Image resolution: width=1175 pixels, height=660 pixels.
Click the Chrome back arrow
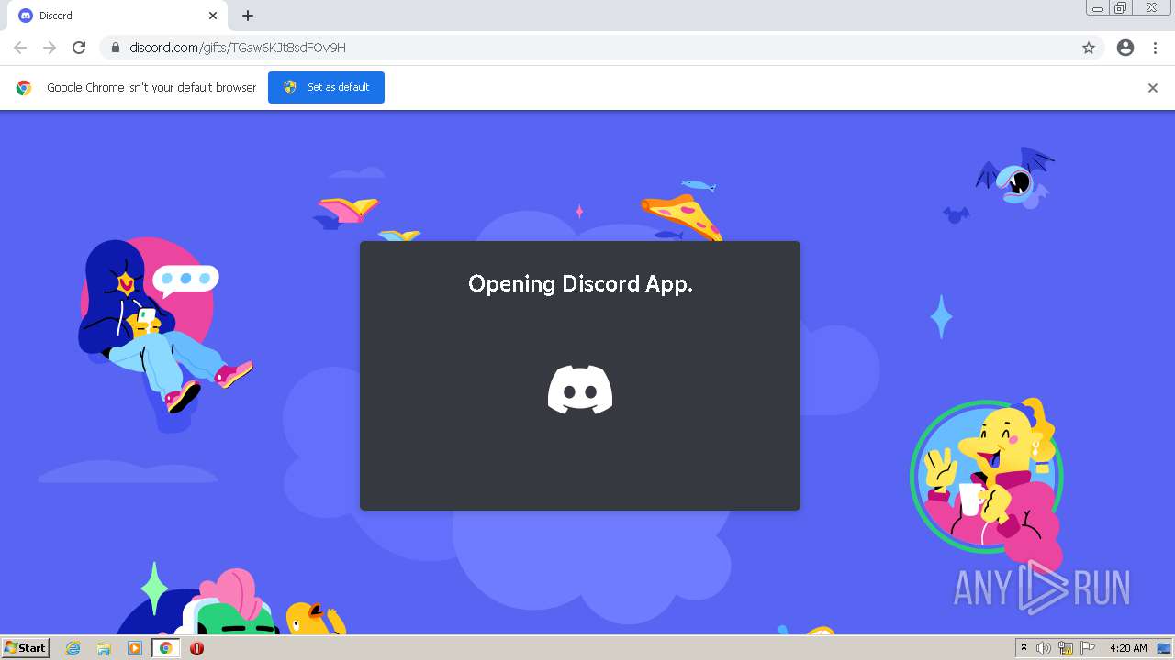(20, 48)
